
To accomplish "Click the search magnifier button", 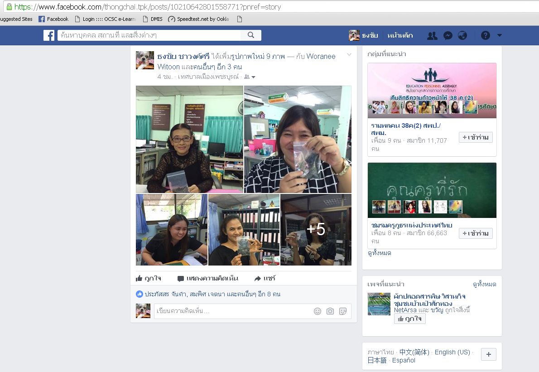I will tap(251, 35).
